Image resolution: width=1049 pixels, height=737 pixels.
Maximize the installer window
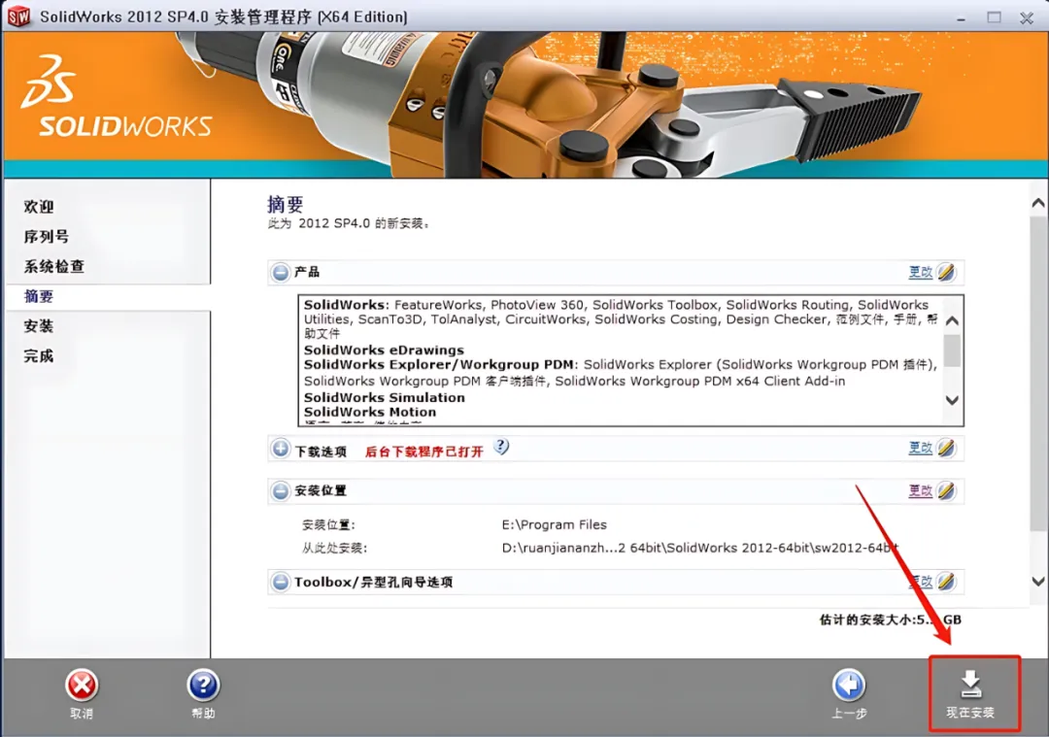[995, 17]
